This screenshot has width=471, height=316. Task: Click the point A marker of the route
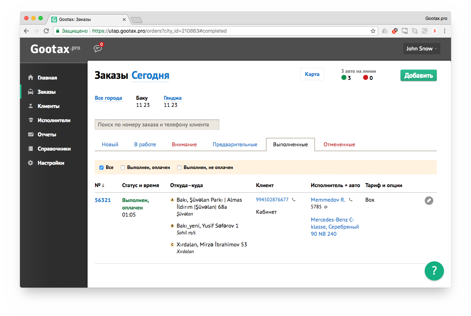point(173,200)
